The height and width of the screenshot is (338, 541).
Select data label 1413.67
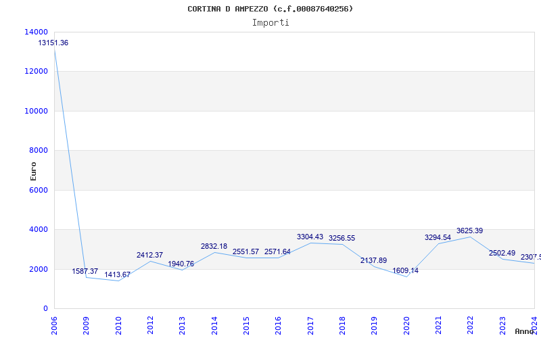(x=117, y=275)
